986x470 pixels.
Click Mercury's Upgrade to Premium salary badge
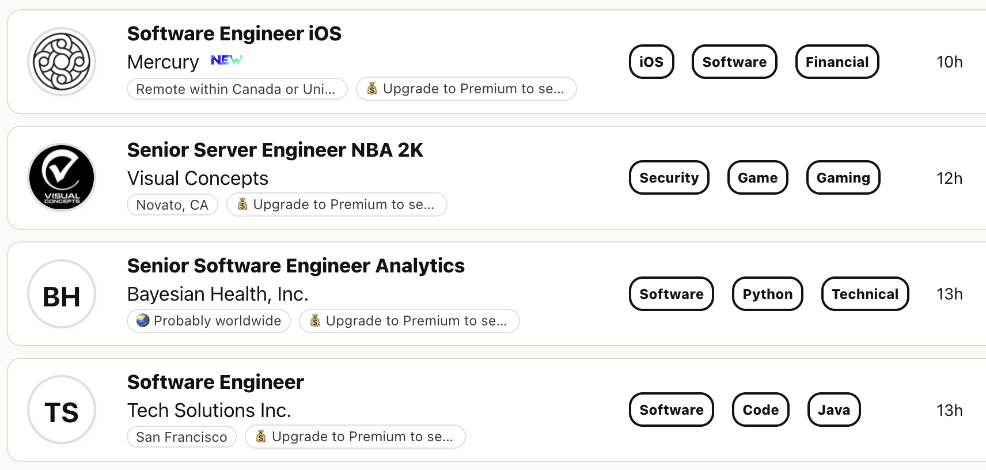(x=466, y=89)
